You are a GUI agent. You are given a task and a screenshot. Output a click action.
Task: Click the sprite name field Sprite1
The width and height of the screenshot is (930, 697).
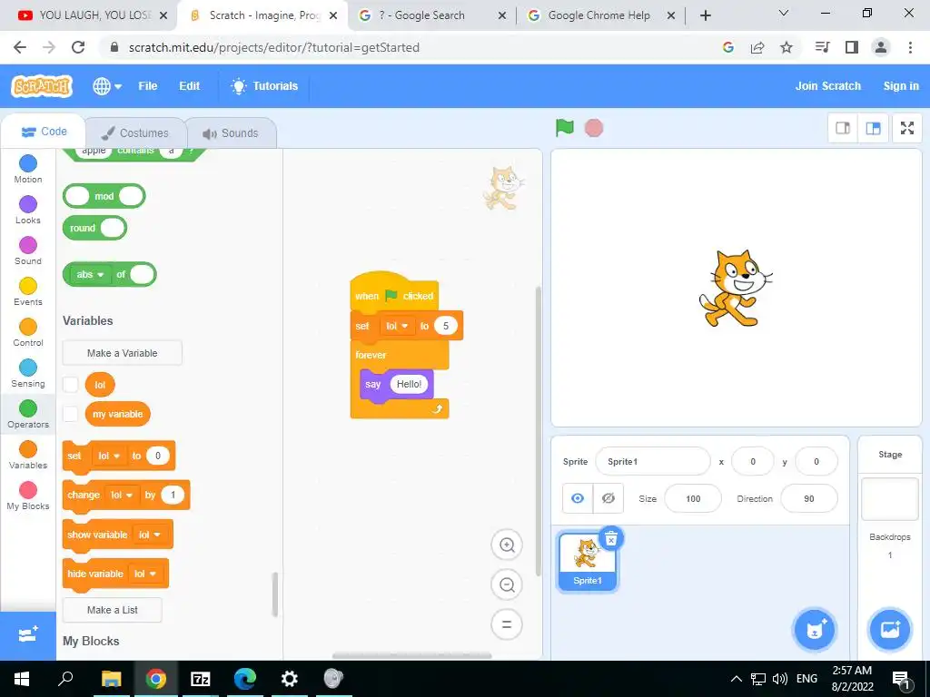tap(652, 462)
